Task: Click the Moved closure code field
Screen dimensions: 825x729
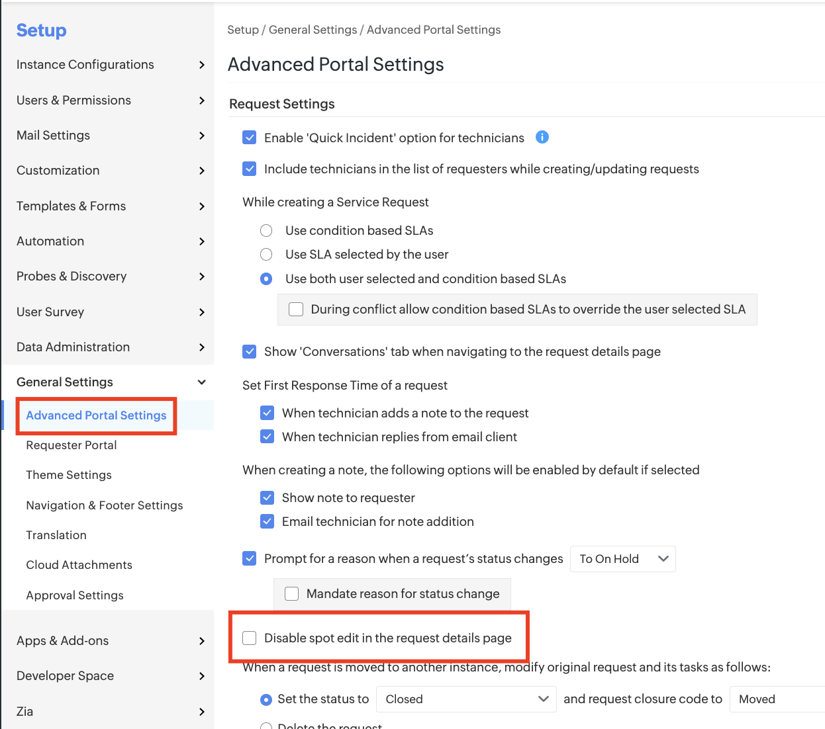Action: (x=777, y=699)
